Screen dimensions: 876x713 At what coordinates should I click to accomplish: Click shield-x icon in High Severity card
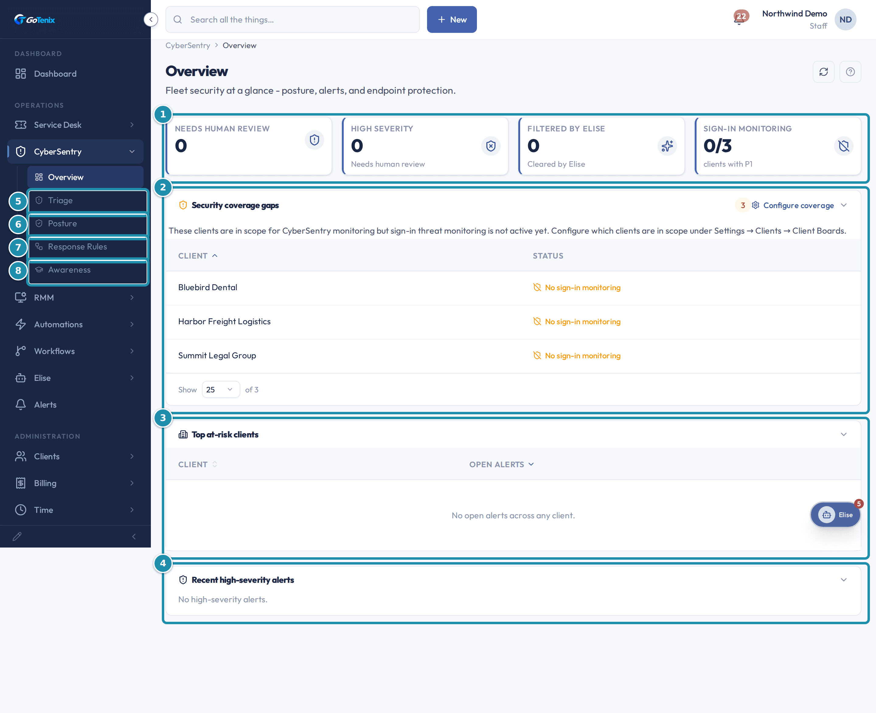[491, 146]
